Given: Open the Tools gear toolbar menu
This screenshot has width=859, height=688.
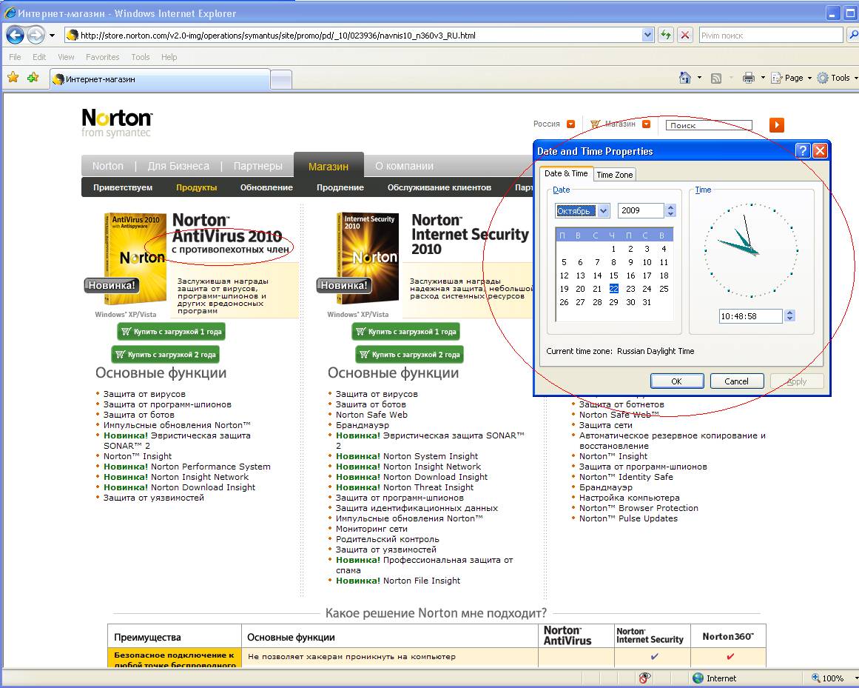Looking at the screenshot, I should 837,78.
